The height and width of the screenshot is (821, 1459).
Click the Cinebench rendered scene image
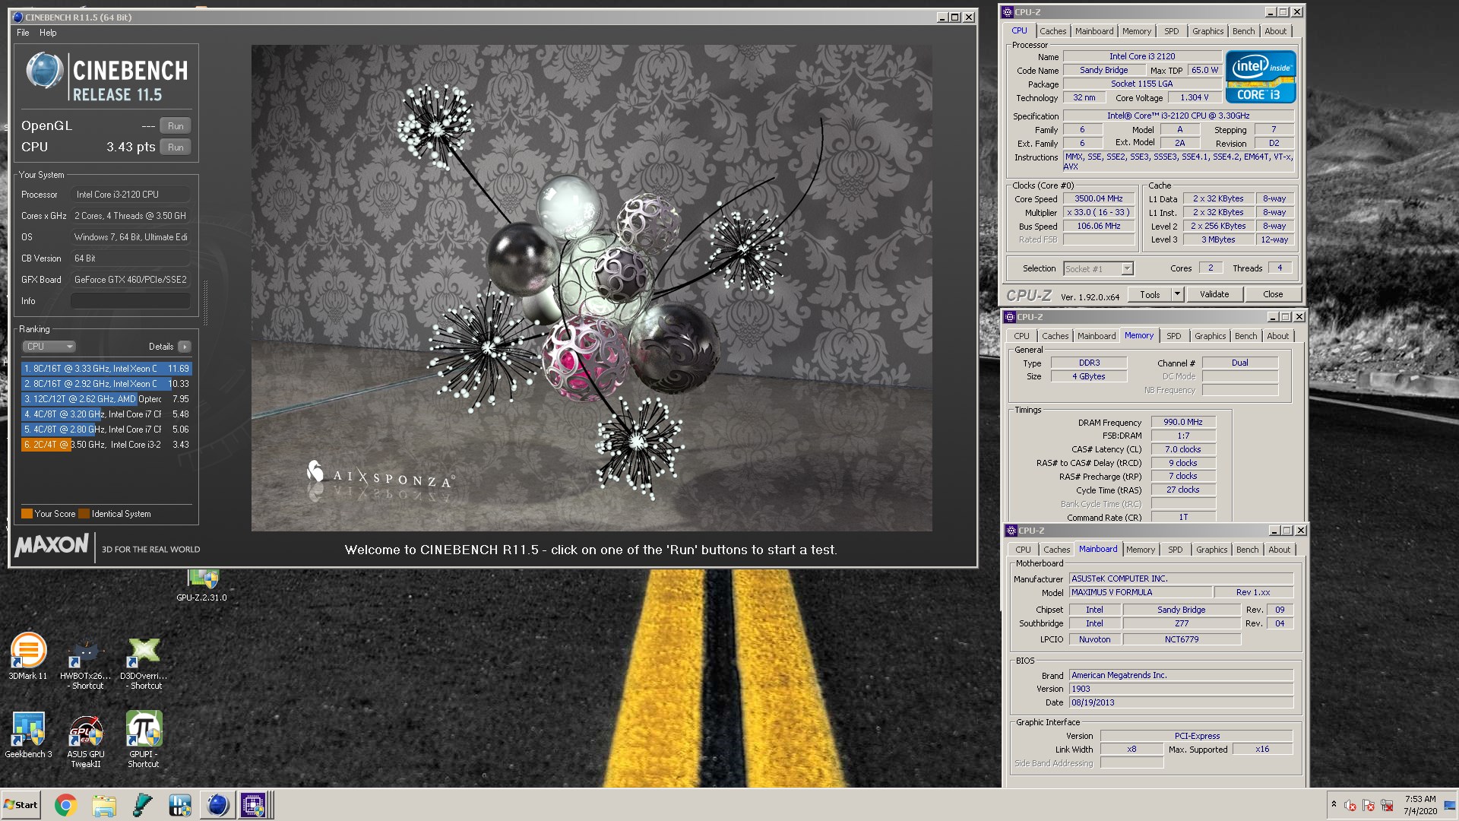pyautogui.click(x=591, y=288)
